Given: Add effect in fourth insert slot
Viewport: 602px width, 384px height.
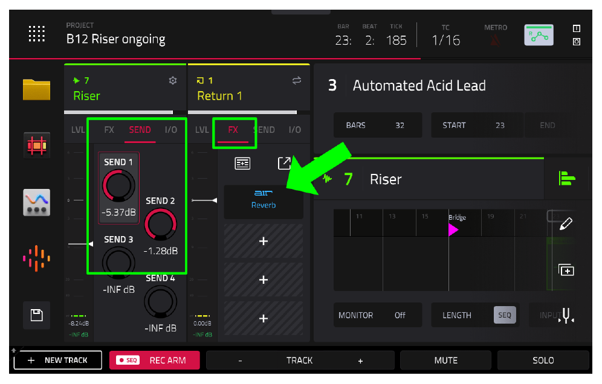Looking at the screenshot, I should coord(264,318).
